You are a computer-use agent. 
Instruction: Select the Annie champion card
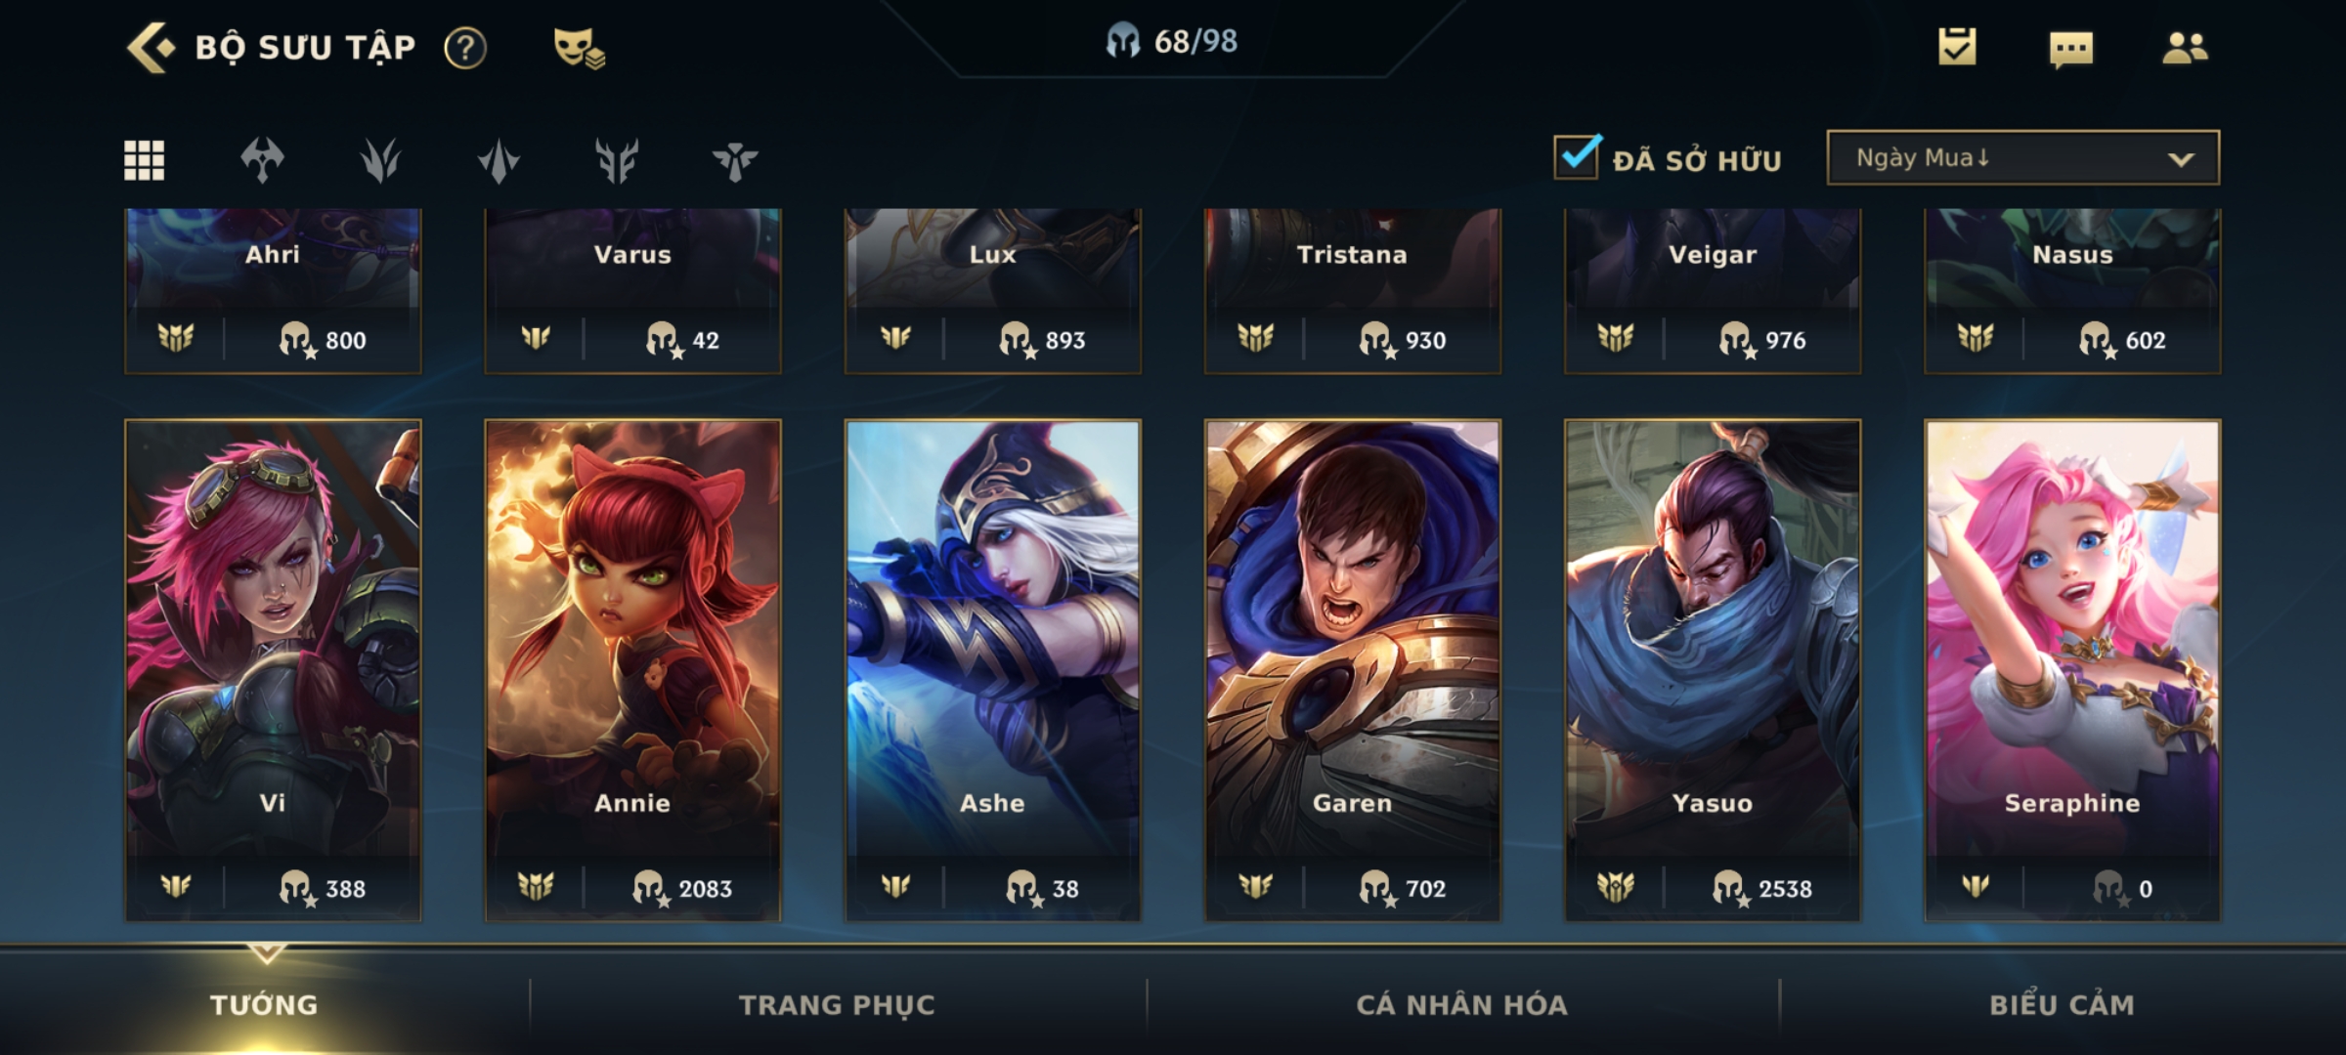click(x=632, y=670)
